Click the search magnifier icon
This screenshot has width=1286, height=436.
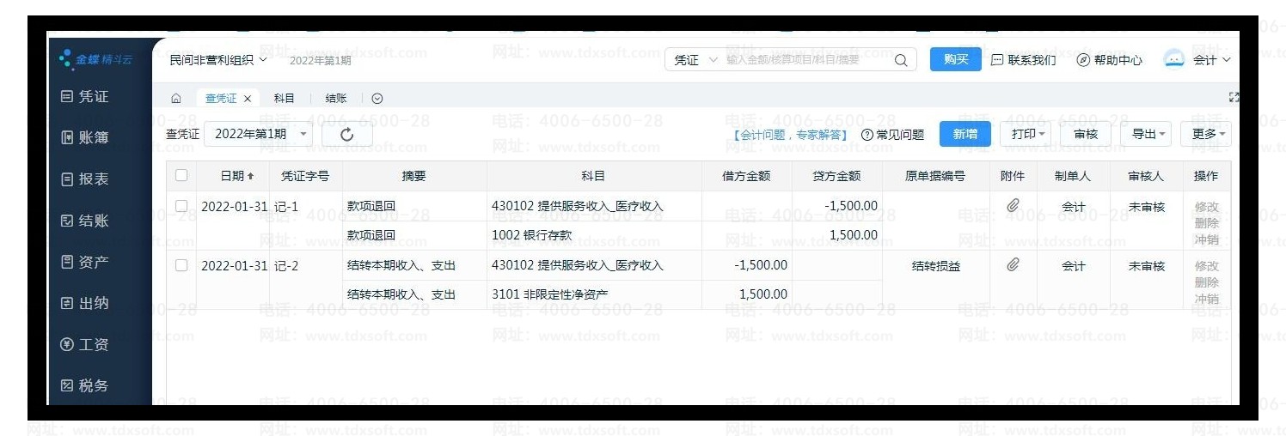(900, 60)
